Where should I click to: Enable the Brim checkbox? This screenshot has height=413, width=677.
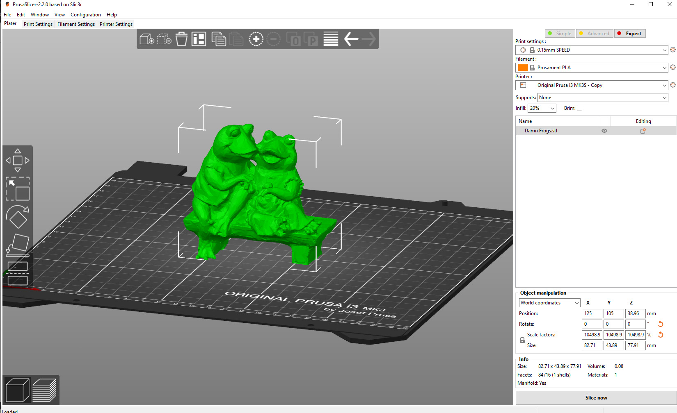click(579, 108)
